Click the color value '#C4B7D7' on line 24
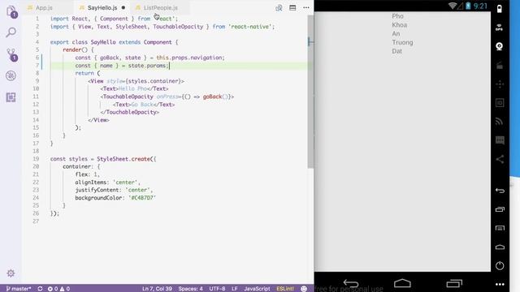The height and width of the screenshot is (292, 520). (x=142, y=198)
